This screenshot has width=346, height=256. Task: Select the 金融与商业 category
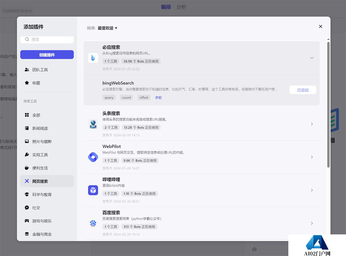click(x=47, y=234)
